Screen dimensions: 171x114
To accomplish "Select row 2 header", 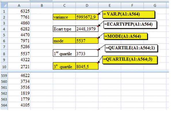I will click(x=4, y=17).
